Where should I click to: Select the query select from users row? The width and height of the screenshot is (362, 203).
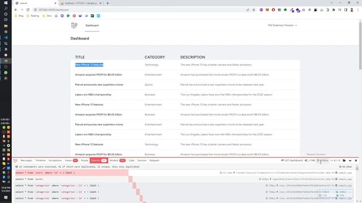click(x=184, y=173)
